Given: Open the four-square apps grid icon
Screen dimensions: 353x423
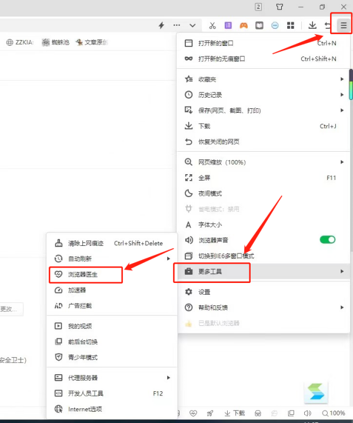Looking at the screenshot, I should tap(290, 25).
